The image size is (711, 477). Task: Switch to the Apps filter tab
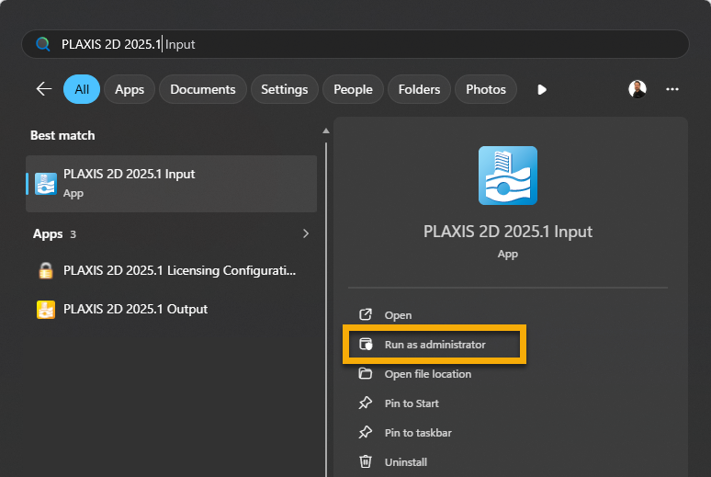[x=130, y=89]
